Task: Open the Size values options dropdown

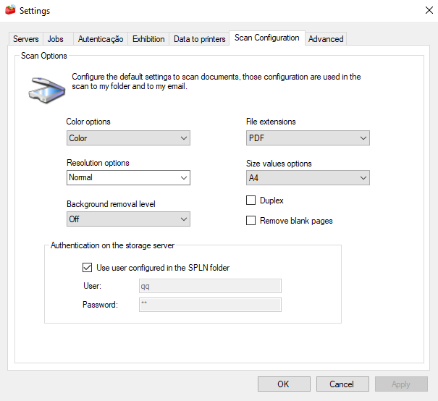Action: (308, 177)
